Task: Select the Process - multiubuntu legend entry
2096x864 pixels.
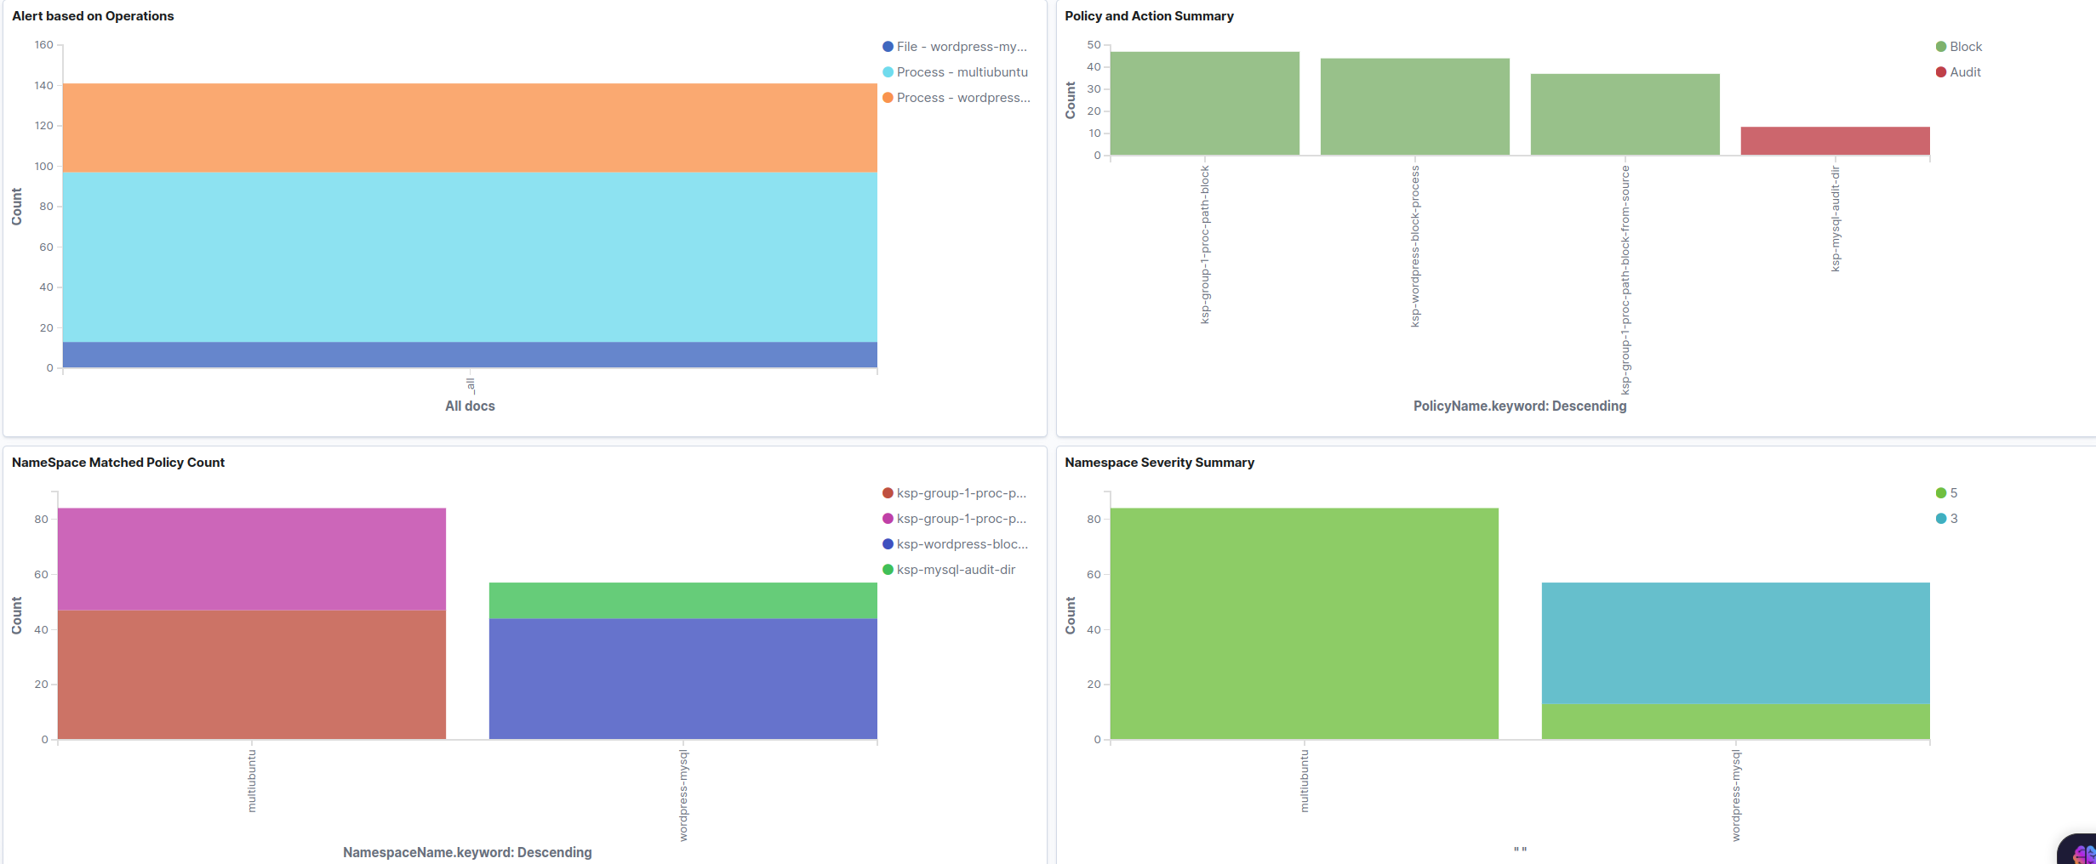Action: coord(955,72)
